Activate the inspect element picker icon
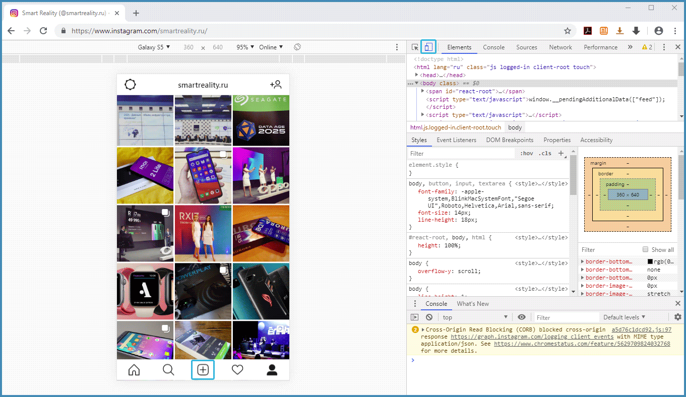The width and height of the screenshot is (686, 397). [x=415, y=47]
